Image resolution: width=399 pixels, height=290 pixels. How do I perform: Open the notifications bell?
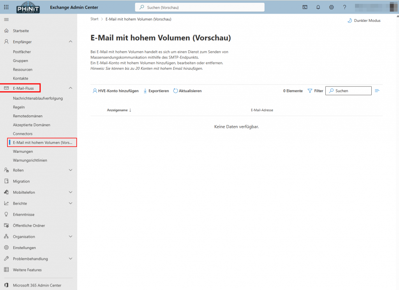pyautogui.click(x=318, y=7)
